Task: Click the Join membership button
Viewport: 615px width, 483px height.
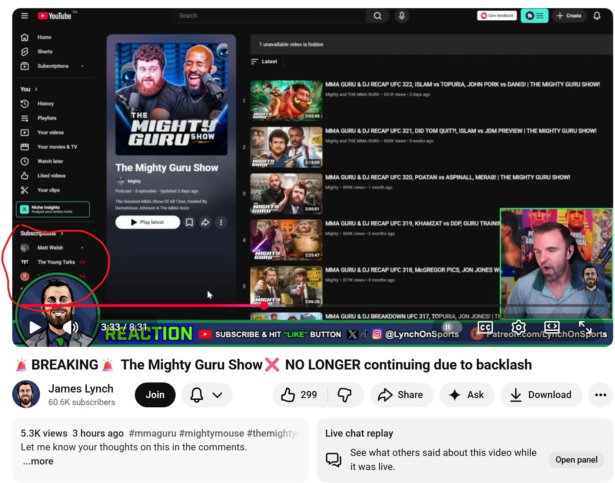Action: click(x=155, y=395)
